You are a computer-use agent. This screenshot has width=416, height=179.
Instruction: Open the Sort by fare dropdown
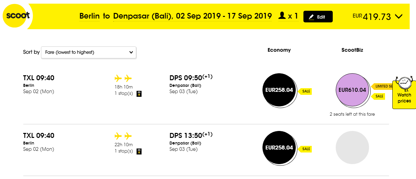[89, 52]
